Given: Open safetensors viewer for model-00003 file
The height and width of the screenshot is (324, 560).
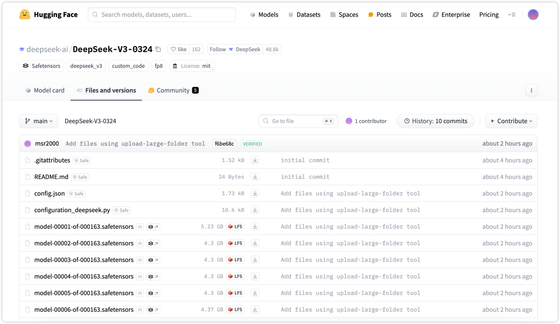Looking at the screenshot, I should click(153, 260).
